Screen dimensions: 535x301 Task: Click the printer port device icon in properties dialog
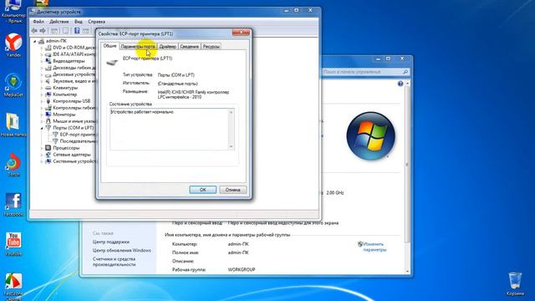(x=112, y=62)
